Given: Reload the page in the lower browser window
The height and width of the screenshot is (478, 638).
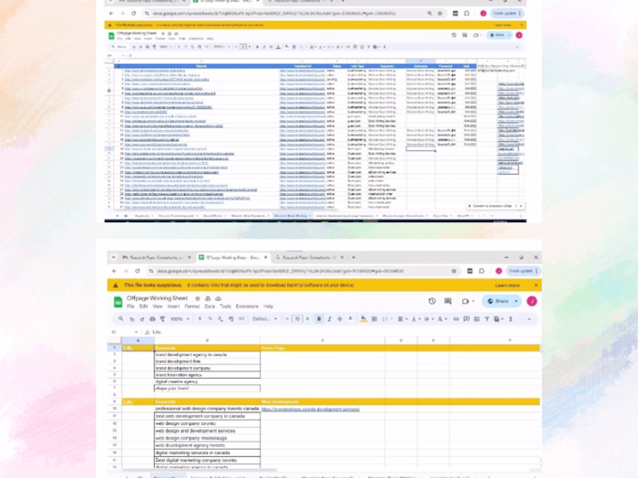Looking at the screenshot, I should point(138,271).
